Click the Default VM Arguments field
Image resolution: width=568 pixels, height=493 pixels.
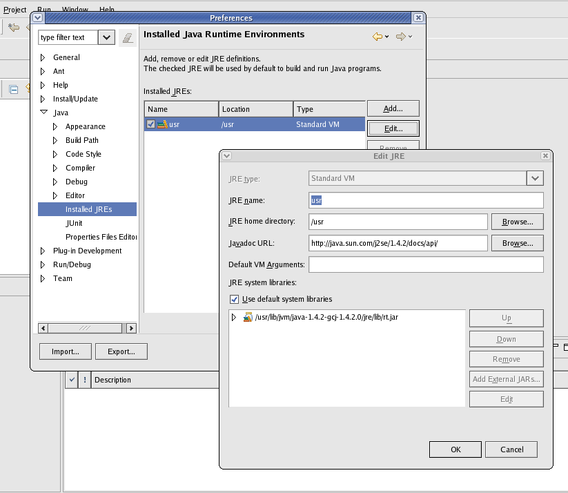pos(426,264)
